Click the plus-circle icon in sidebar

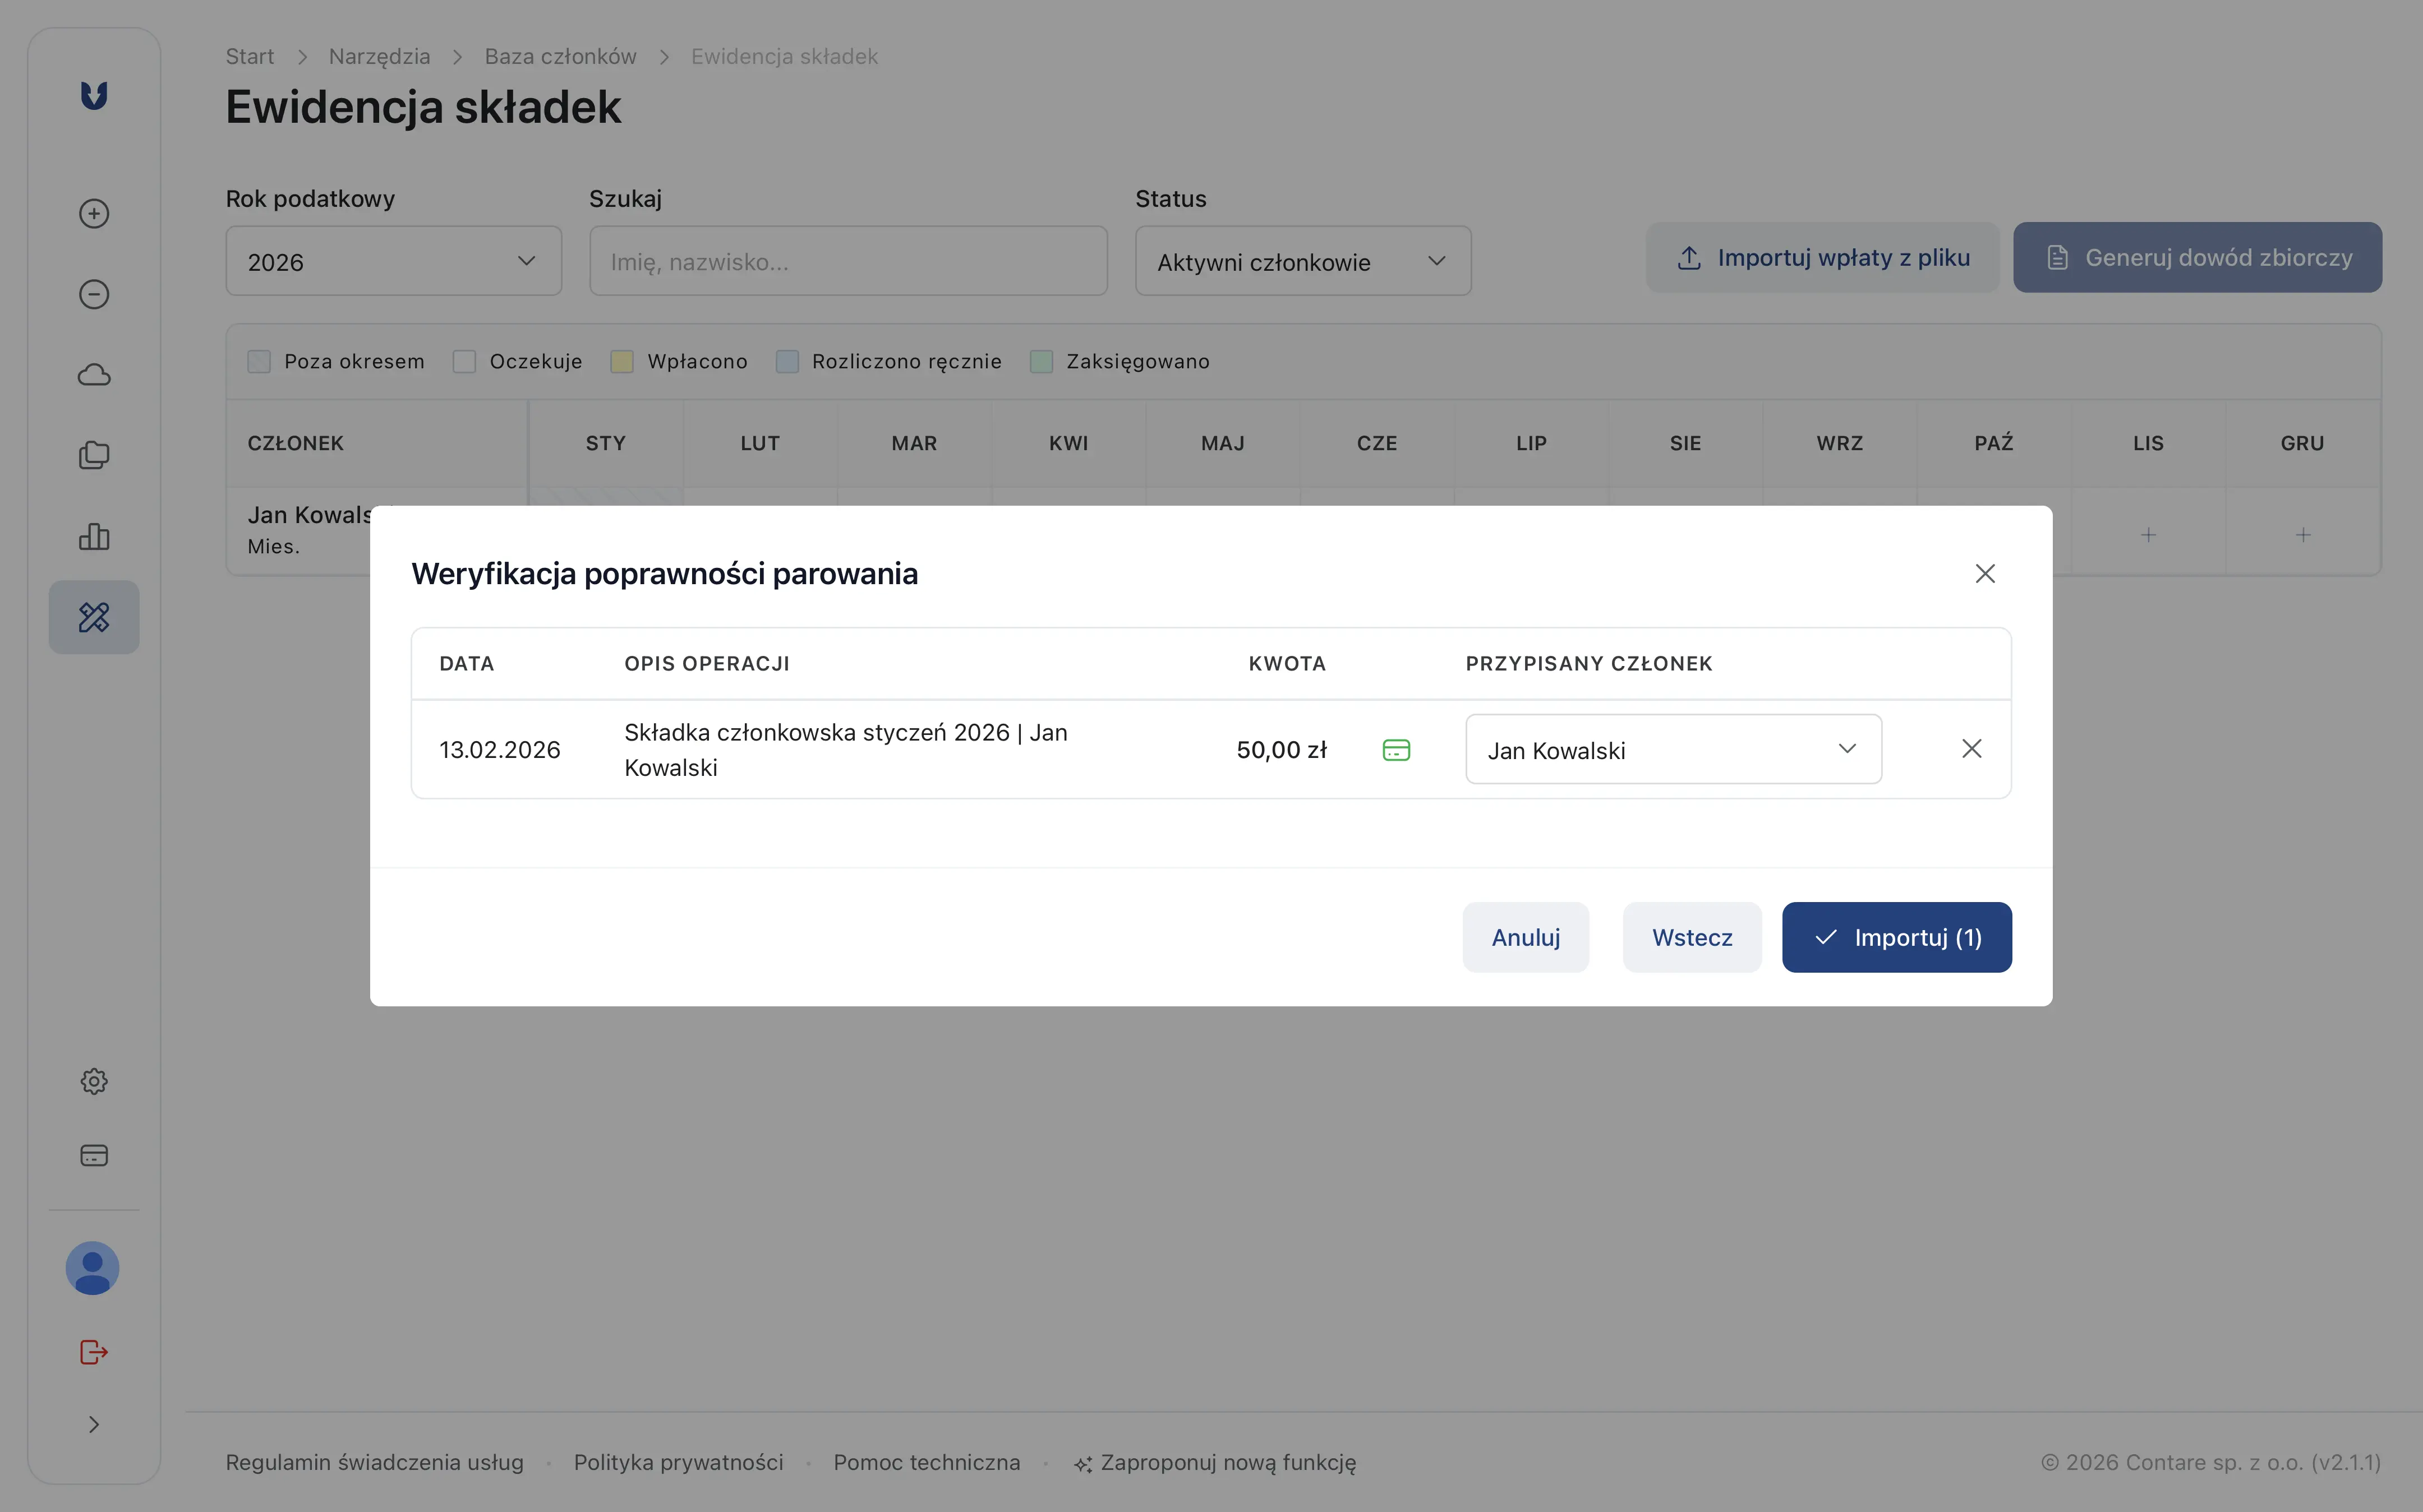94,213
